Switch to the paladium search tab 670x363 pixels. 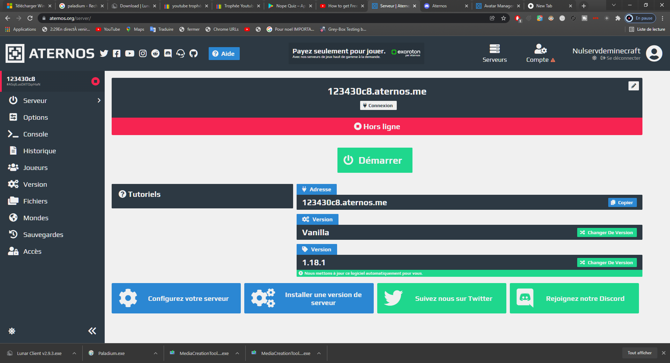[x=81, y=6]
